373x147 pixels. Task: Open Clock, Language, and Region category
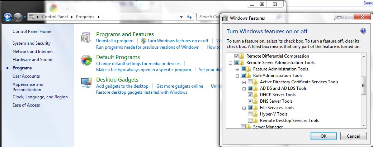[40, 97]
